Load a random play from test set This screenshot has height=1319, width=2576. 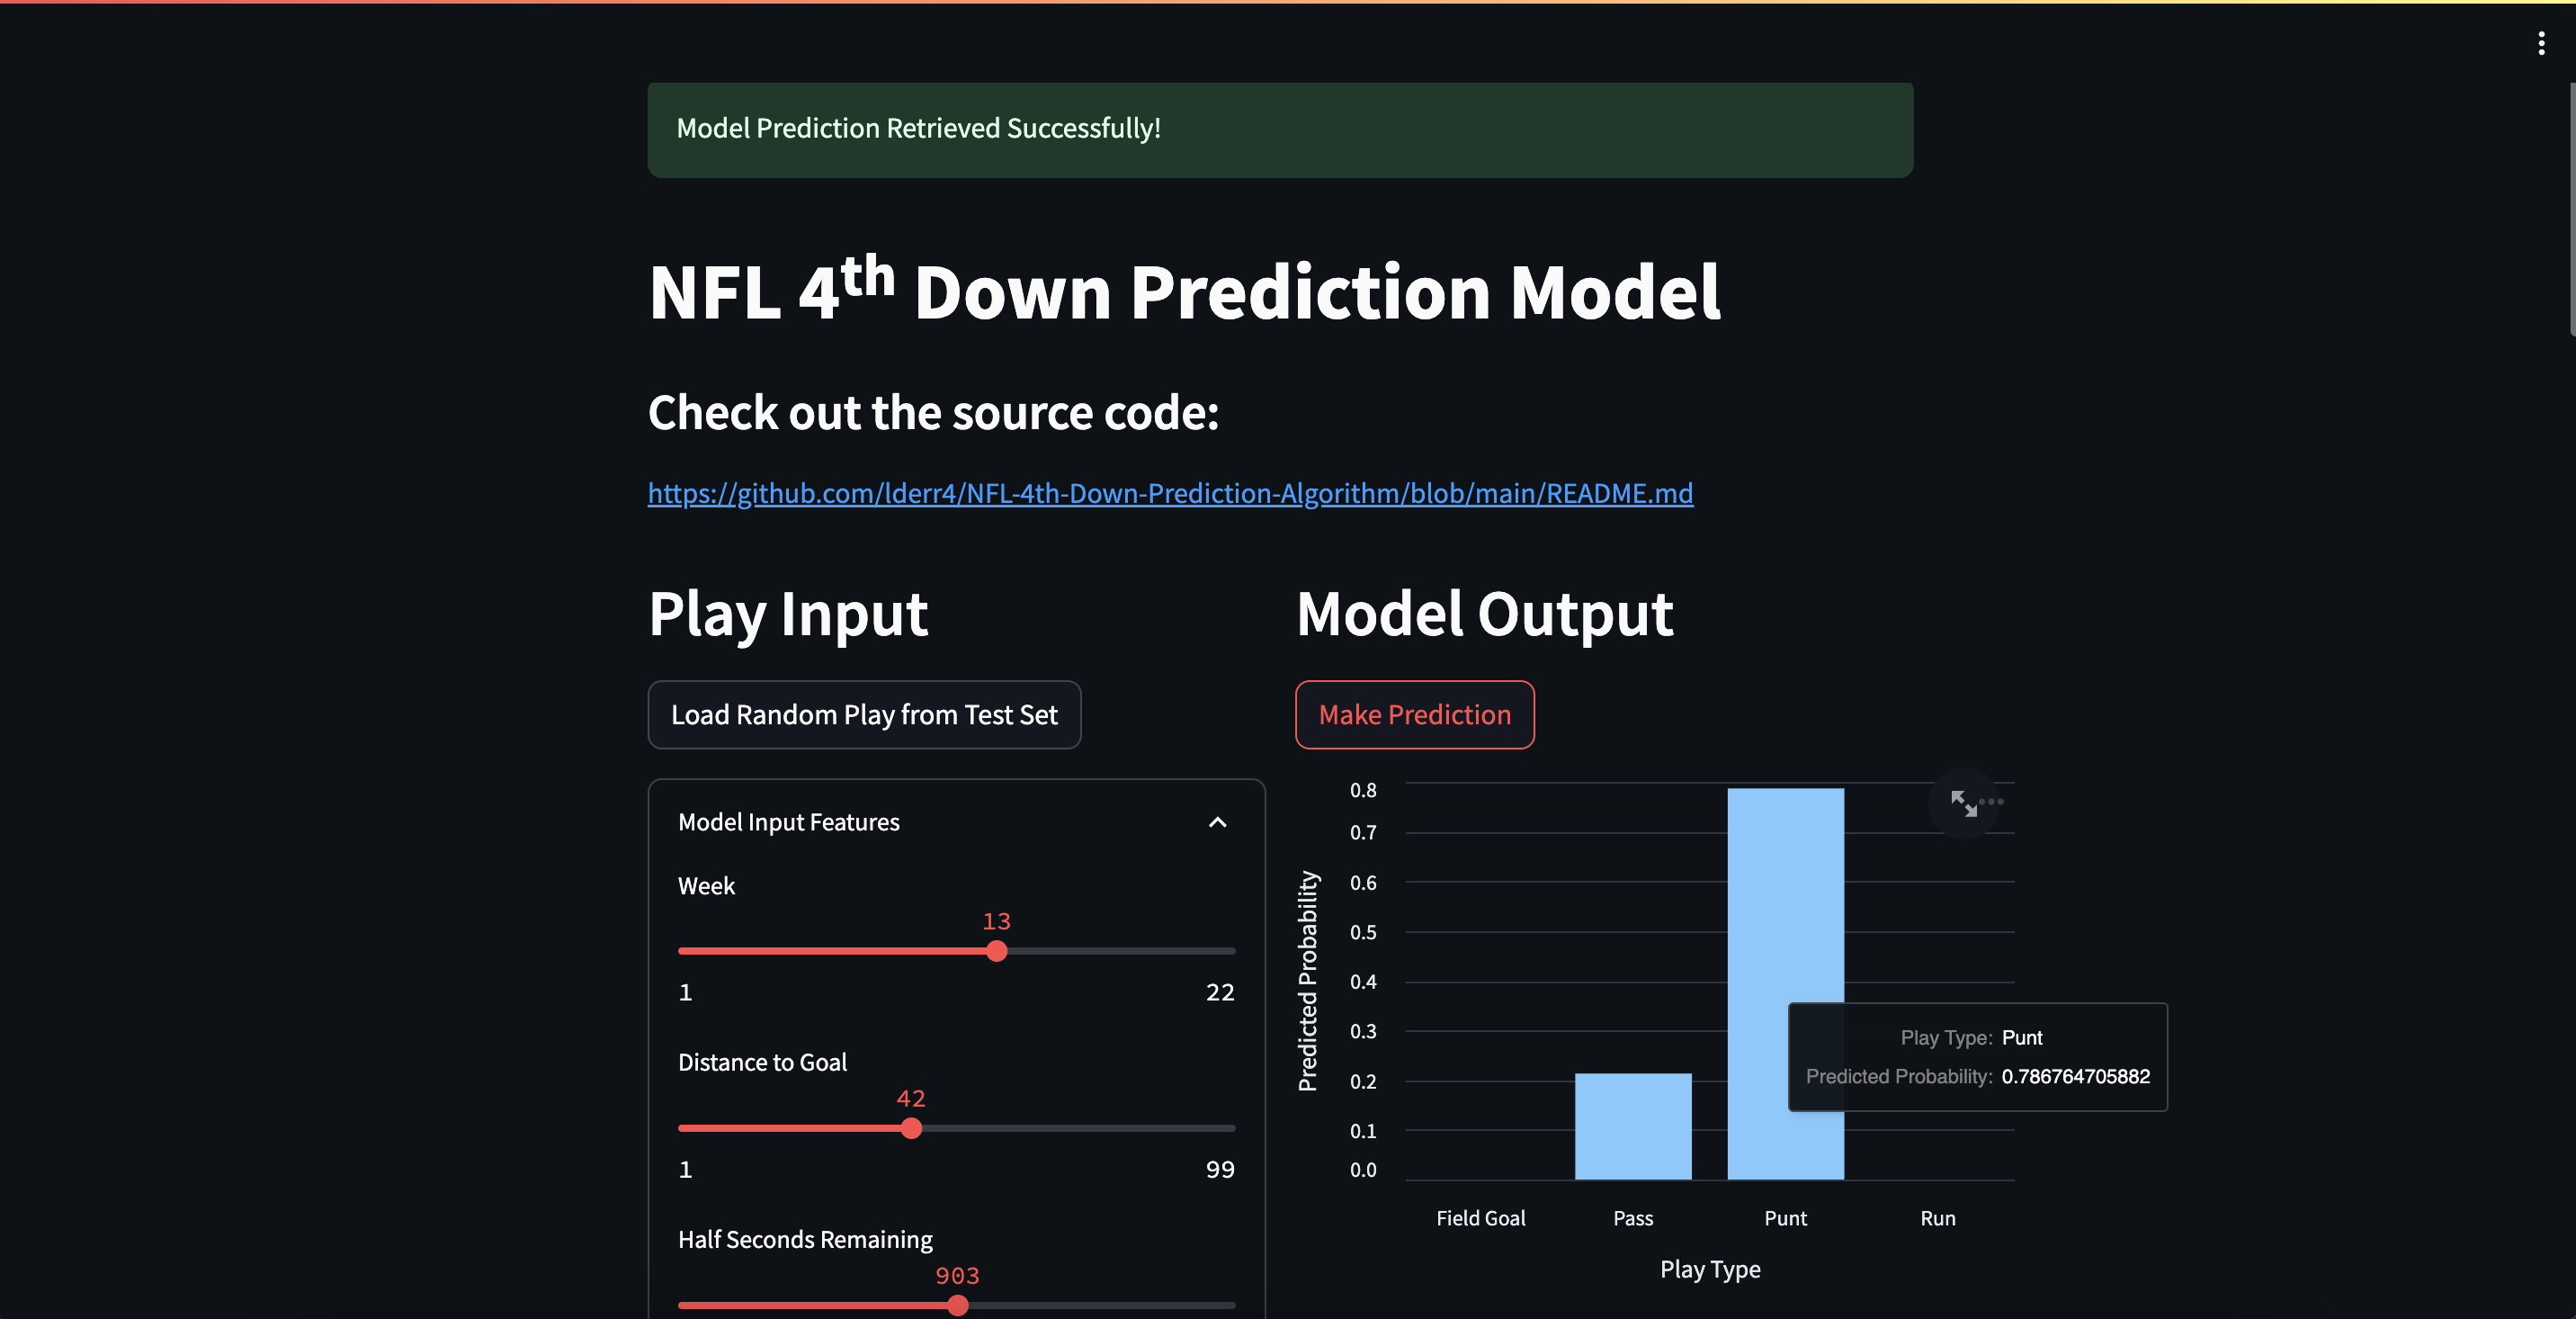click(x=864, y=714)
